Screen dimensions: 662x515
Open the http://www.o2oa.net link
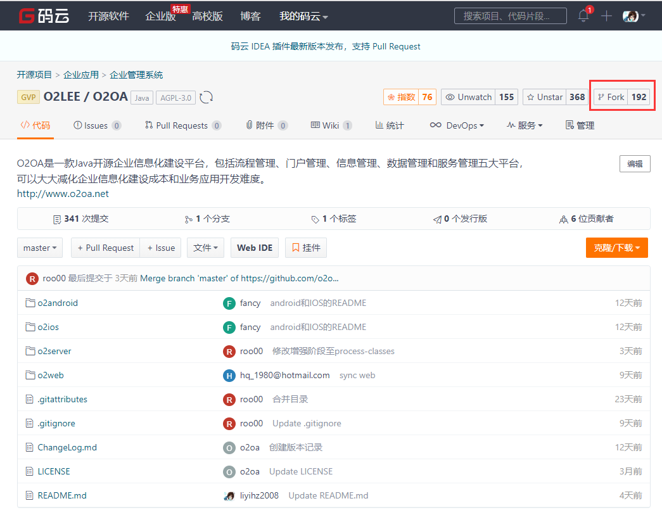coord(62,193)
